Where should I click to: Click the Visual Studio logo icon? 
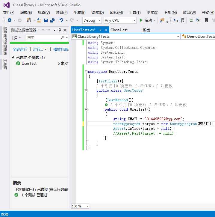click(x=7, y=5)
